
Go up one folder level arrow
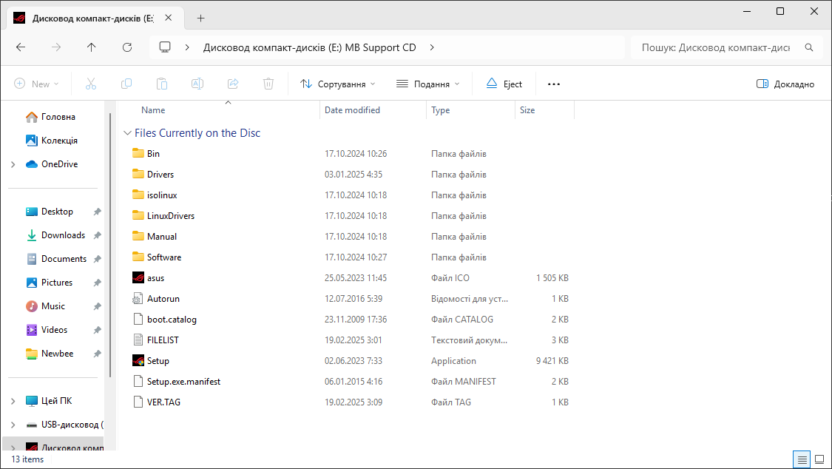coord(91,47)
